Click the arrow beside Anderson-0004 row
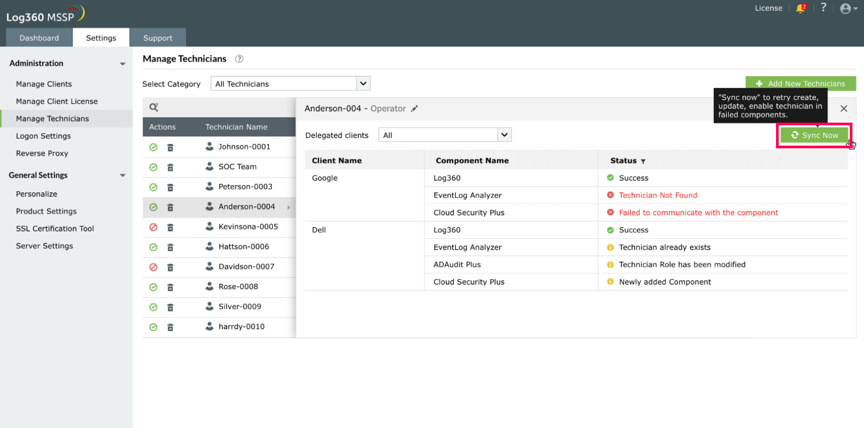Screen dimensions: 864x428 289,208
